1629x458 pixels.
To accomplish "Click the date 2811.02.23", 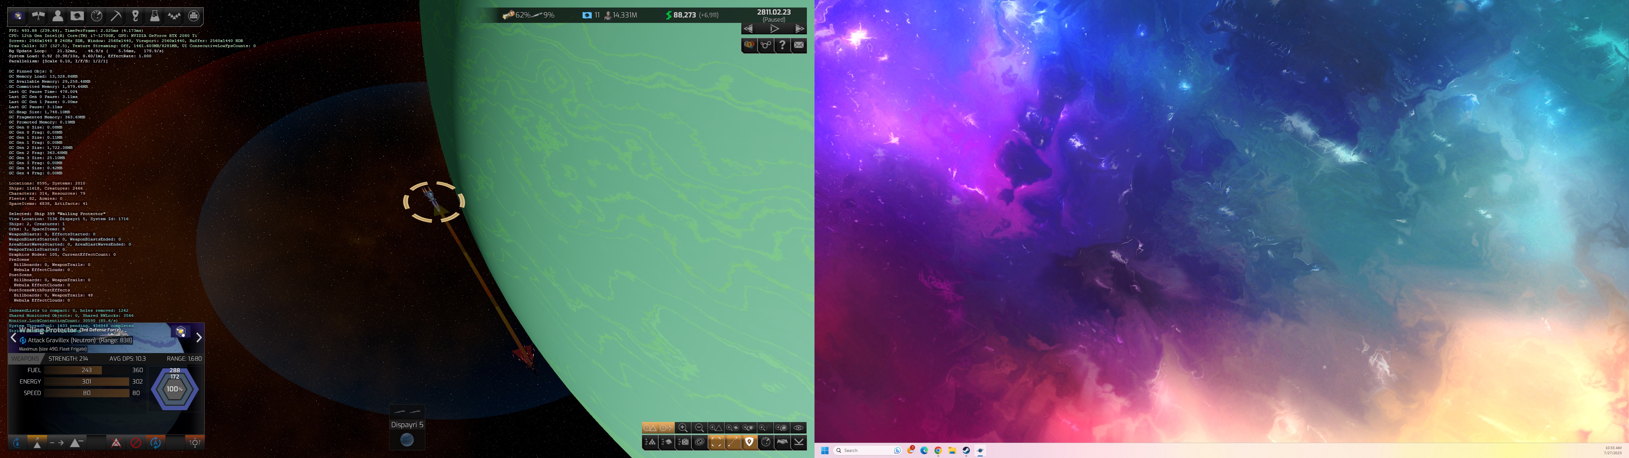I will [x=774, y=12].
